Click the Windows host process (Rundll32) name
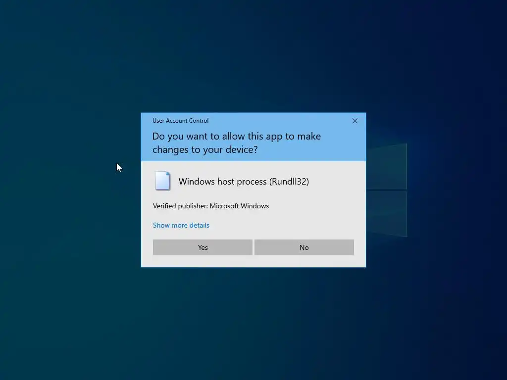The image size is (507, 380). (x=244, y=182)
